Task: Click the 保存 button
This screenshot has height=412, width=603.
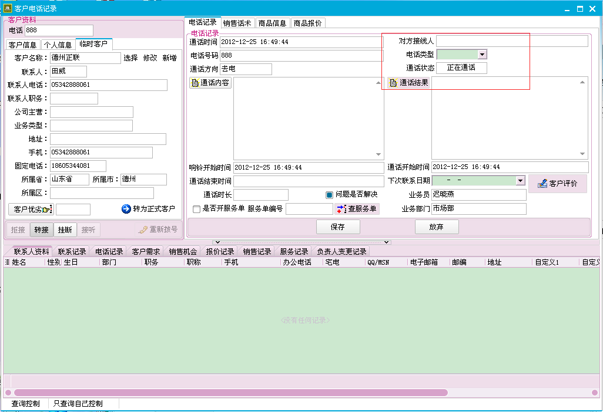Action: pos(338,227)
